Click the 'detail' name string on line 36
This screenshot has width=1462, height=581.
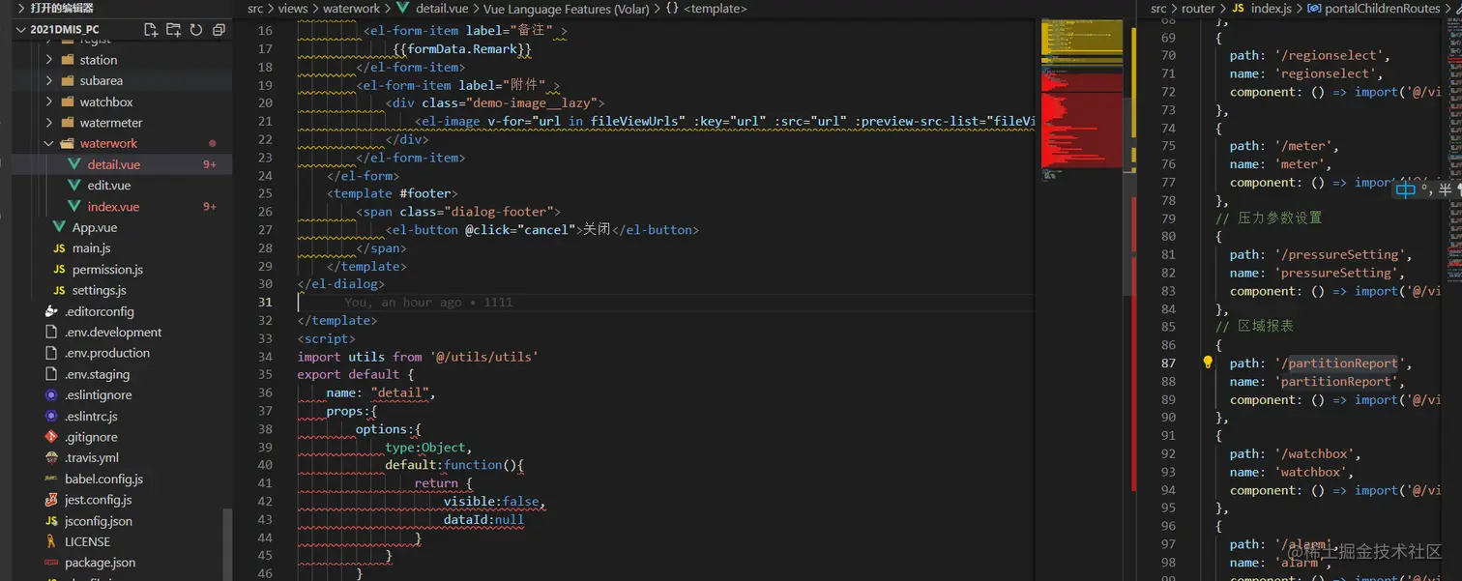coord(399,393)
